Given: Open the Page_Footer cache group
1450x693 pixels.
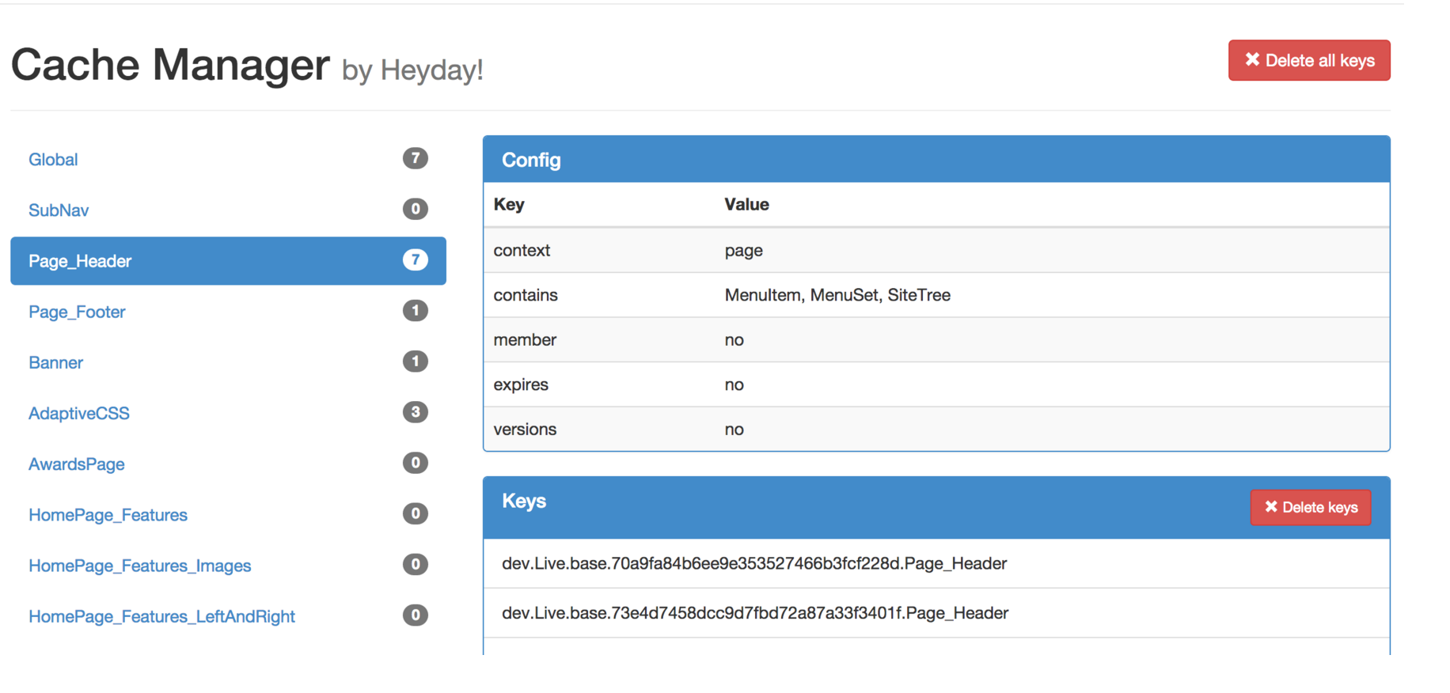Looking at the screenshot, I should (x=77, y=312).
